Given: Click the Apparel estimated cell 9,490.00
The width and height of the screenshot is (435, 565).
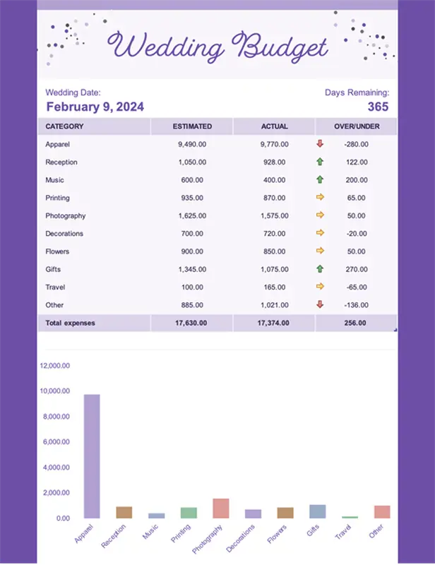Looking at the screenshot, I should [192, 144].
